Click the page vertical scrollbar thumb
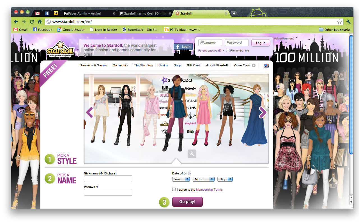 click(351, 95)
